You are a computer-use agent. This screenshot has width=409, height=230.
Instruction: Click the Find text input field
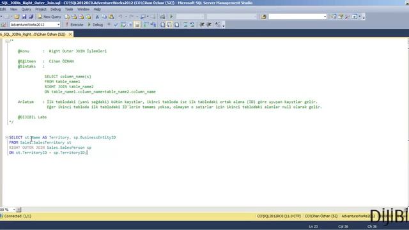[x=296, y=17]
